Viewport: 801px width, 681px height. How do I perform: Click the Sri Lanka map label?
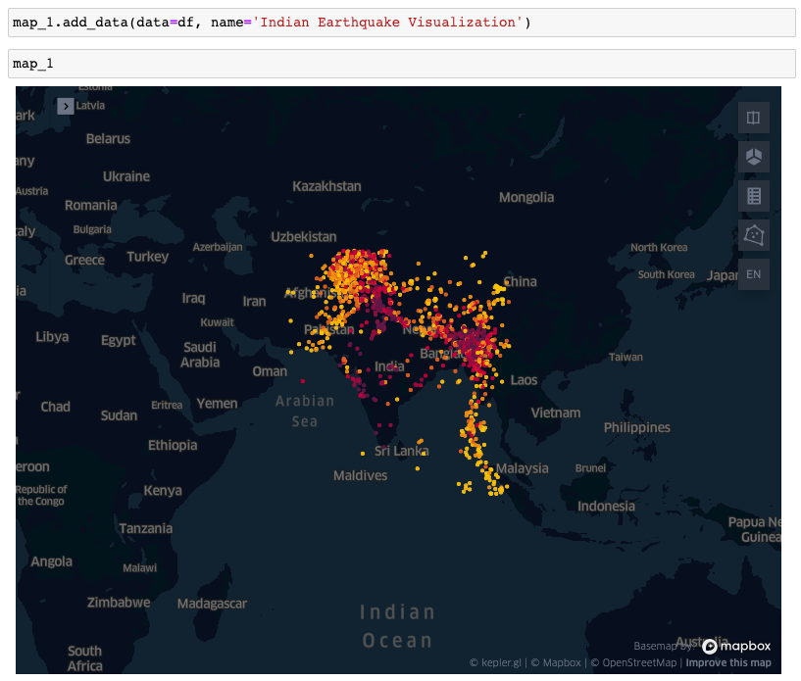[402, 452]
